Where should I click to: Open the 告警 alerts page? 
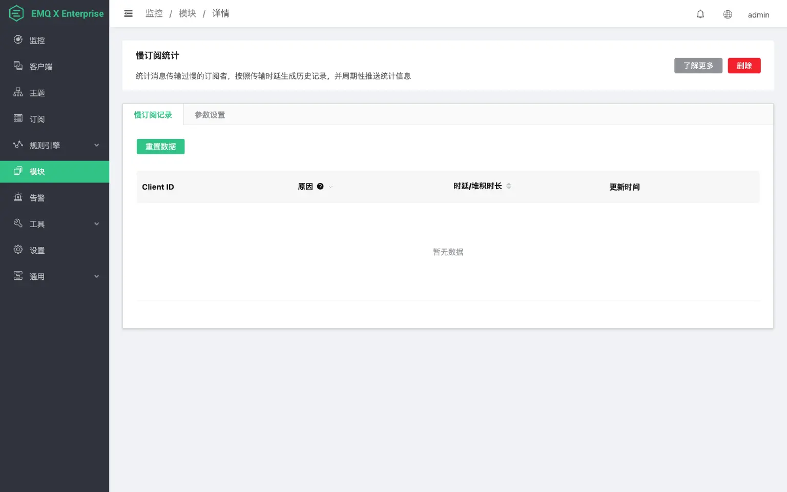36,197
